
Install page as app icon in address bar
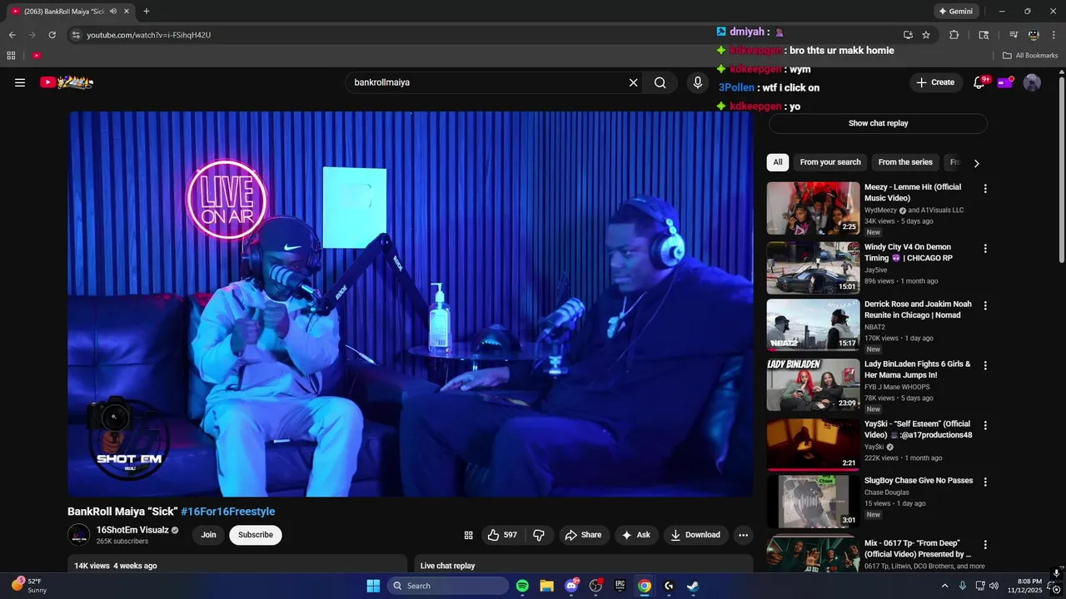[x=908, y=35]
